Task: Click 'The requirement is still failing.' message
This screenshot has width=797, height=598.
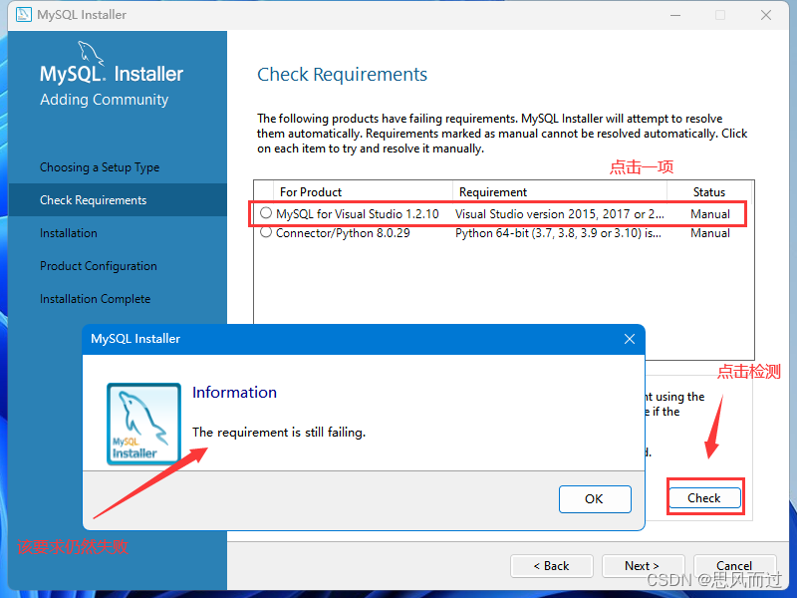Action: tap(279, 433)
